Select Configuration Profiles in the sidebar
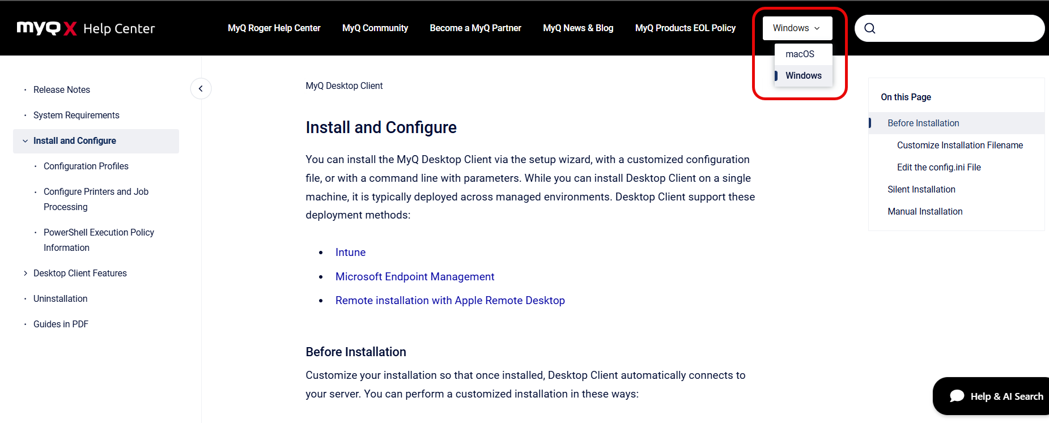 coord(86,166)
